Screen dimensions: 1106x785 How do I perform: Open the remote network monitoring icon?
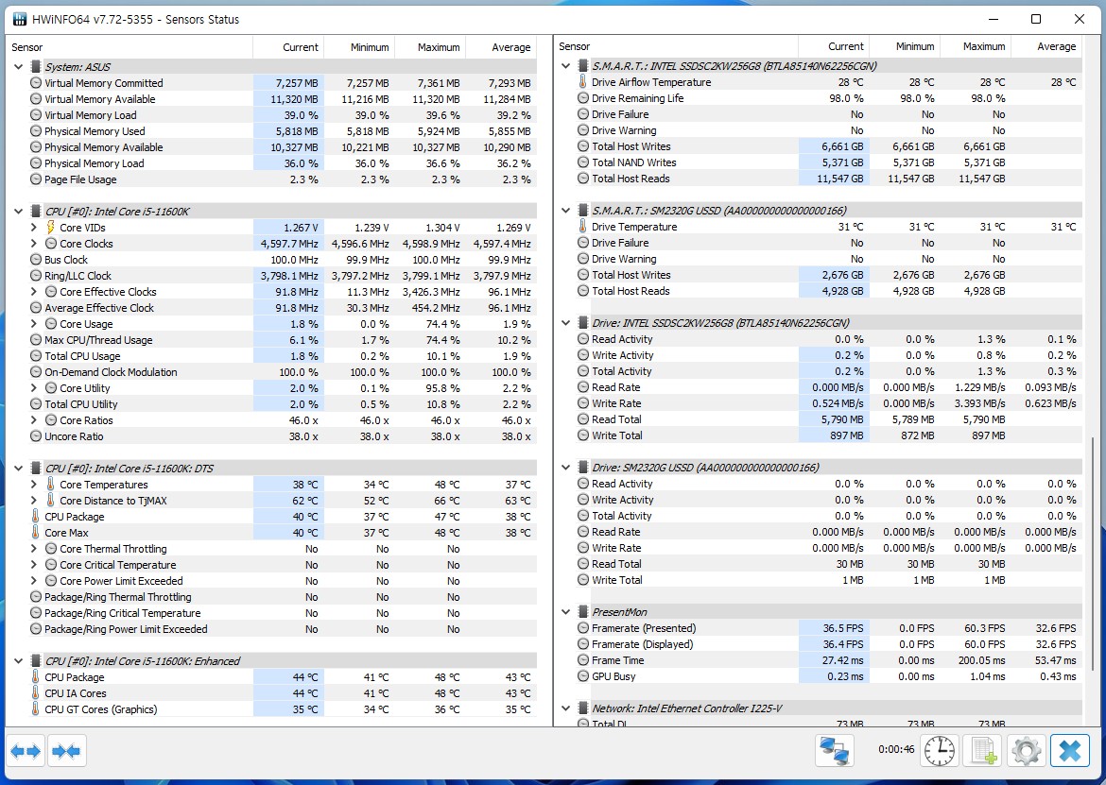pyautogui.click(x=835, y=750)
